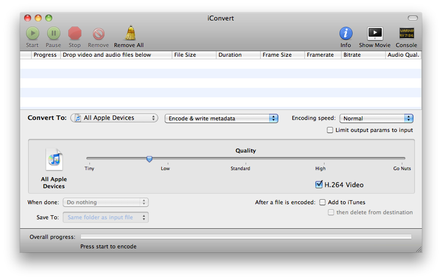This screenshot has width=442, height=280.
Task: Open the Console via its toolbar icon
Action: (406, 33)
